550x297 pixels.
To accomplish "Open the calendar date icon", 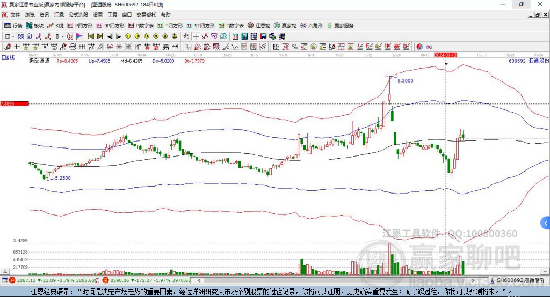I will point(235,36).
